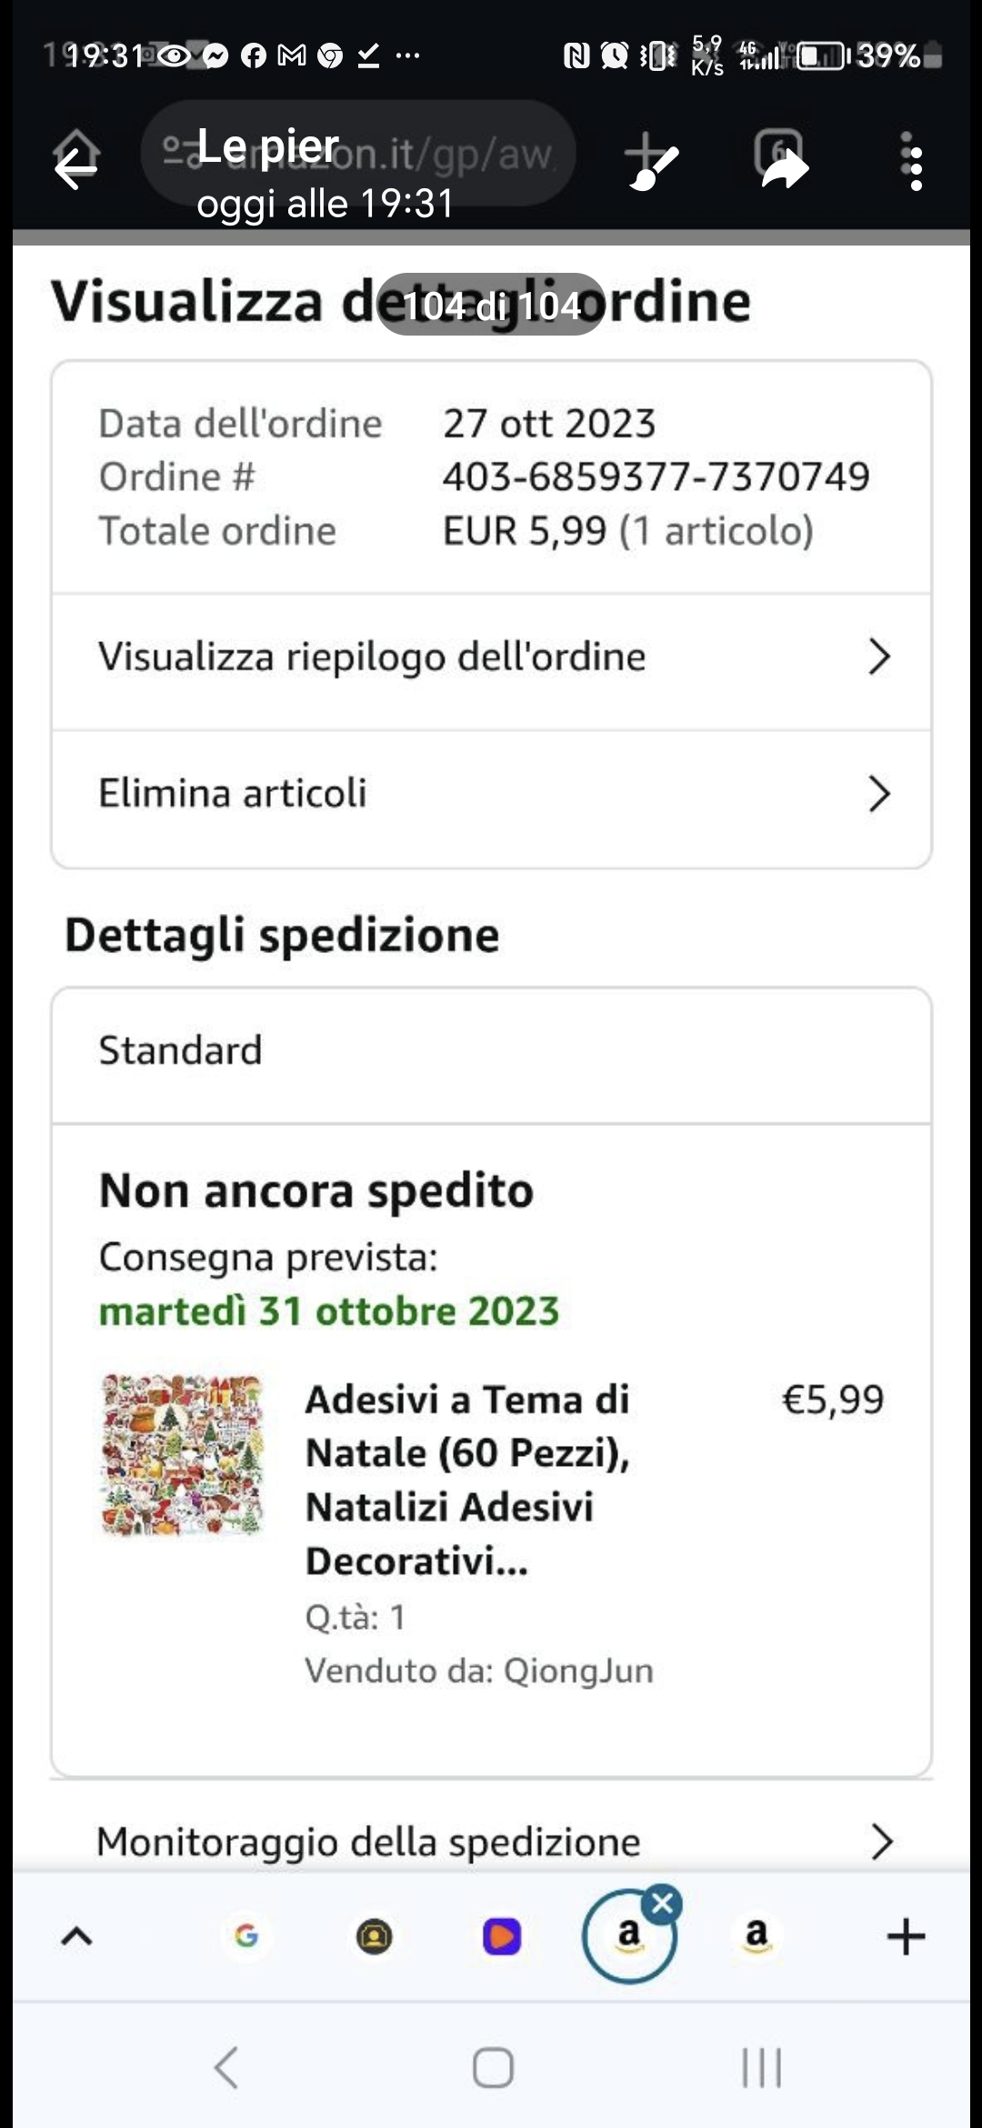Viewport: 982px width, 2128px height.
Task: Tap the 104 di 104 counter badge
Action: pyautogui.click(x=491, y=305)
